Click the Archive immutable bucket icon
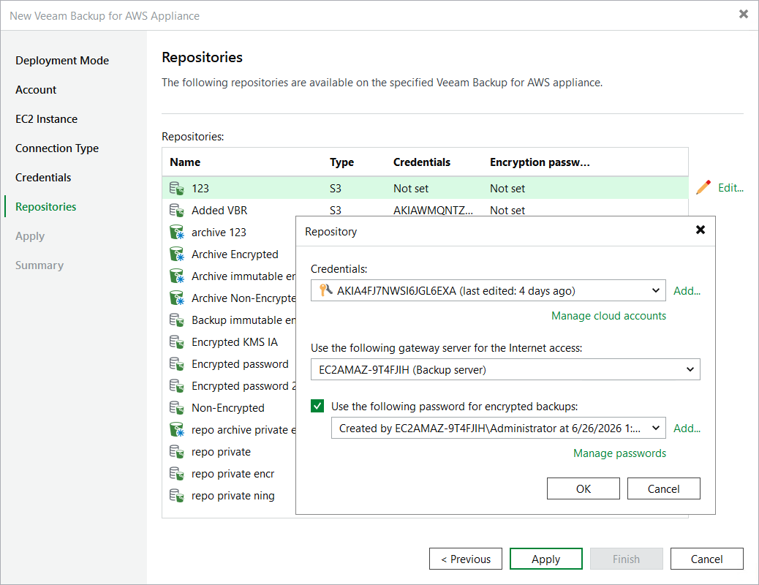 pyautogui.click(x=177, y=276)
